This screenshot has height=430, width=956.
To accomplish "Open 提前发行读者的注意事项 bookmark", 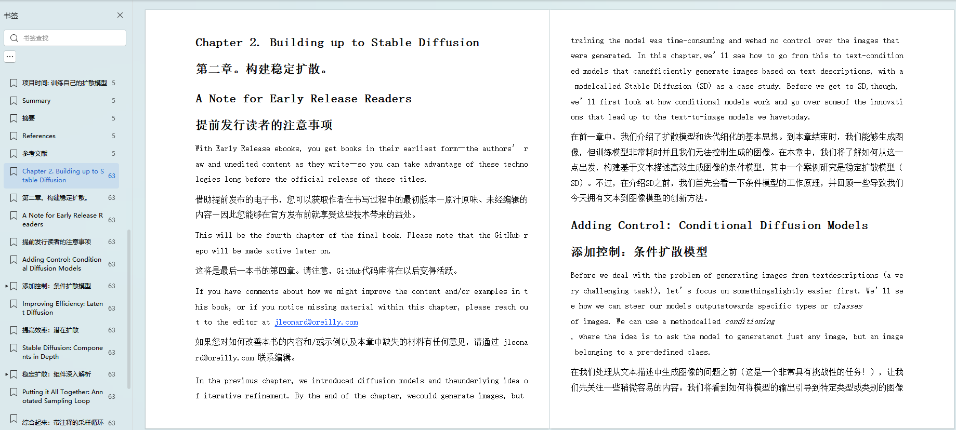I will pos(57,242).
